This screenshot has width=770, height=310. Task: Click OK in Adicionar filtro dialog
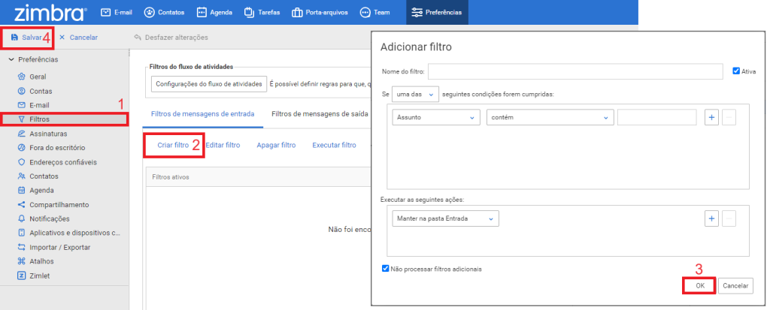[700, 286]
